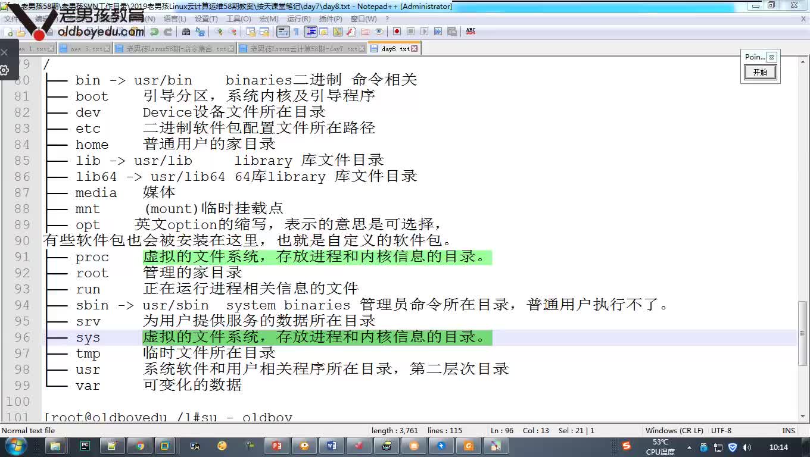Click the vertical scrollbar down arrow

pyautogui.click(x=803, y=415)
